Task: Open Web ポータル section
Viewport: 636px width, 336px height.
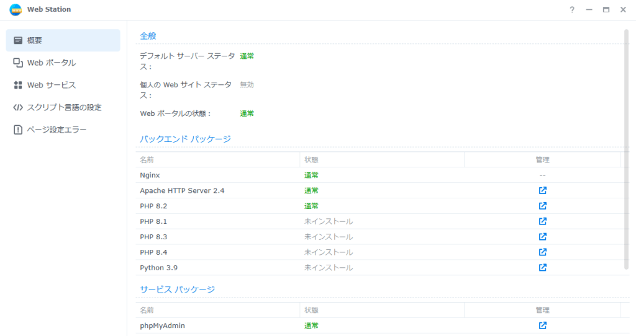Action: [x=63, y=63]
